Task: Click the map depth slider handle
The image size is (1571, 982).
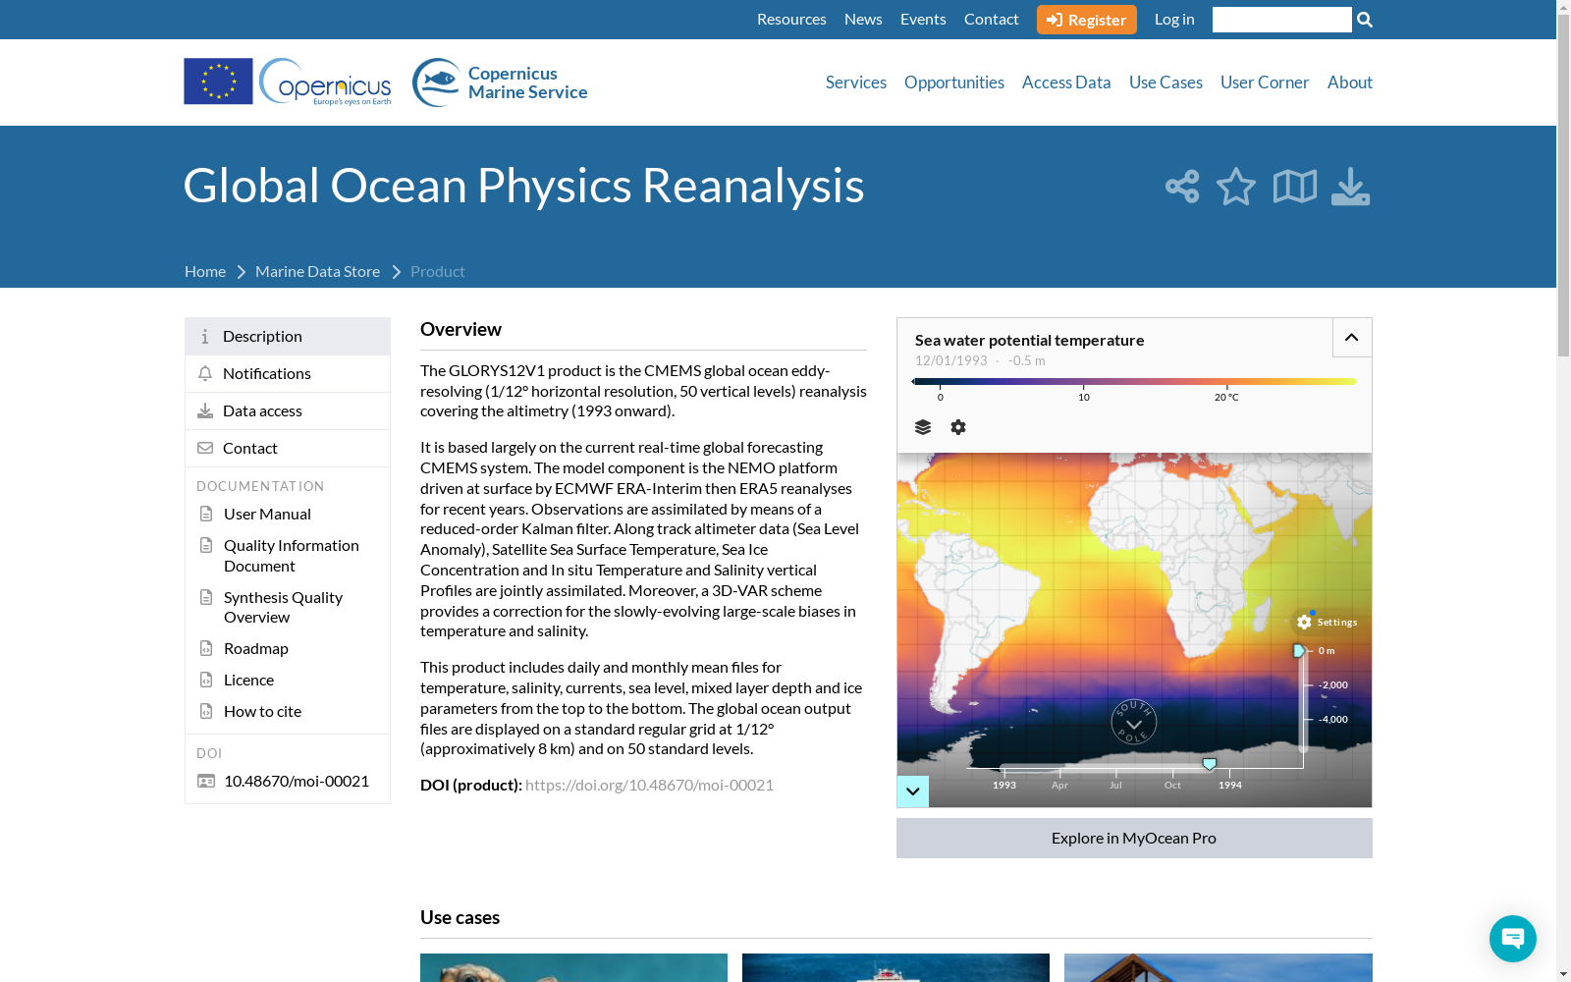Action: pyautogui.click(x=1299, y=651)
